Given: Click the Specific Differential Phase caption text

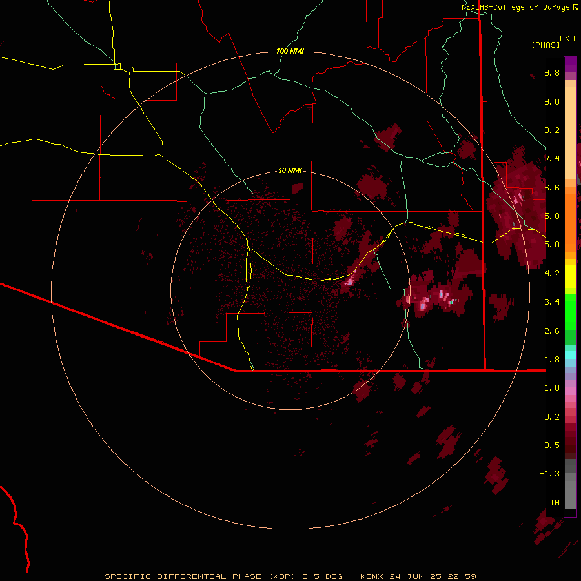Looking at the screenshot, I should 290,576.
